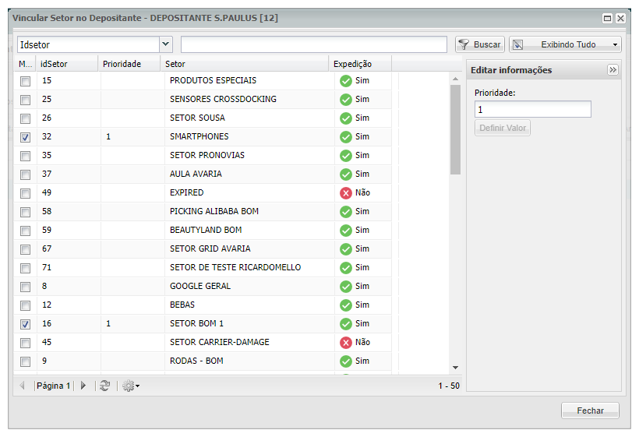
Task: Click the Prioridade input field
Action: click(533, 109)
